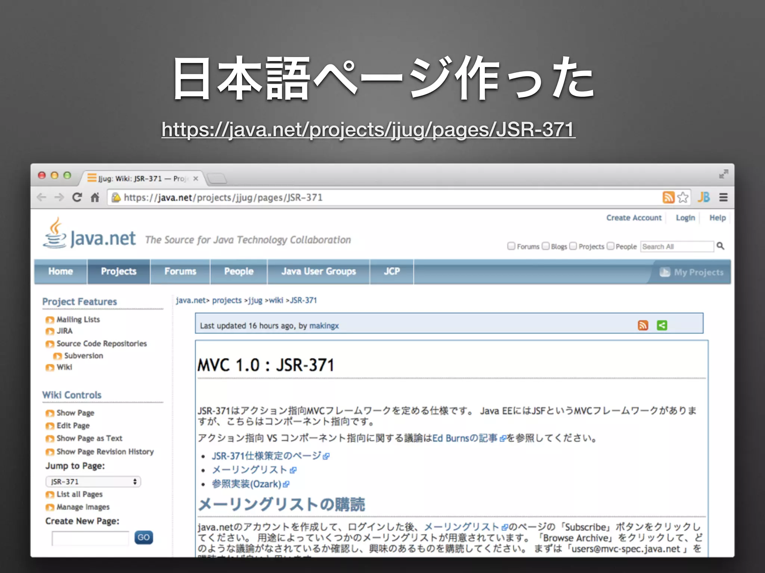Open the Jump to Page JSR-371 dropdown
The image size is (765, 573).
point(93,482)
